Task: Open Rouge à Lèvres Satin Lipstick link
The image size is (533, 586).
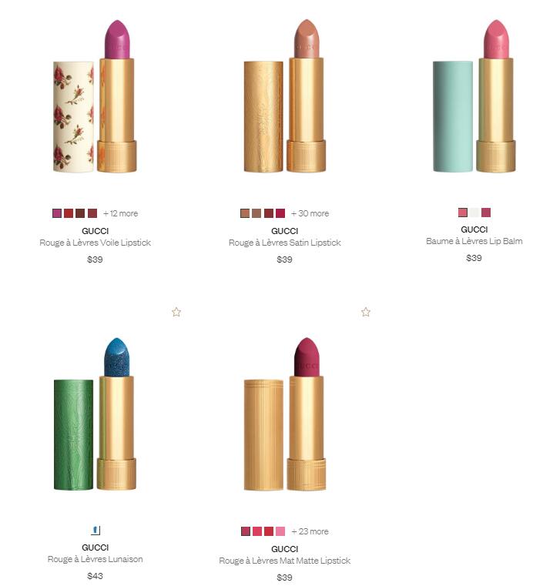Action: tap(284, 243)
